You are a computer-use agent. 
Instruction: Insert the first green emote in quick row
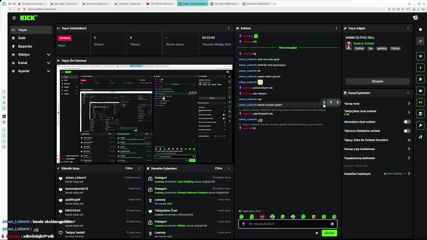(x=242, y=217)
